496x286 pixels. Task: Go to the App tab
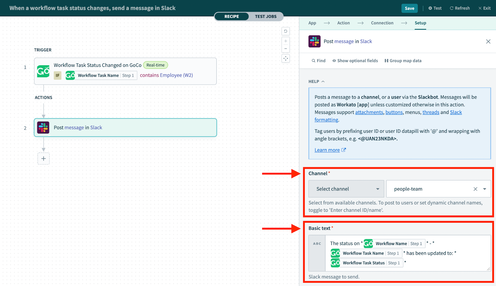click(312, 23)
